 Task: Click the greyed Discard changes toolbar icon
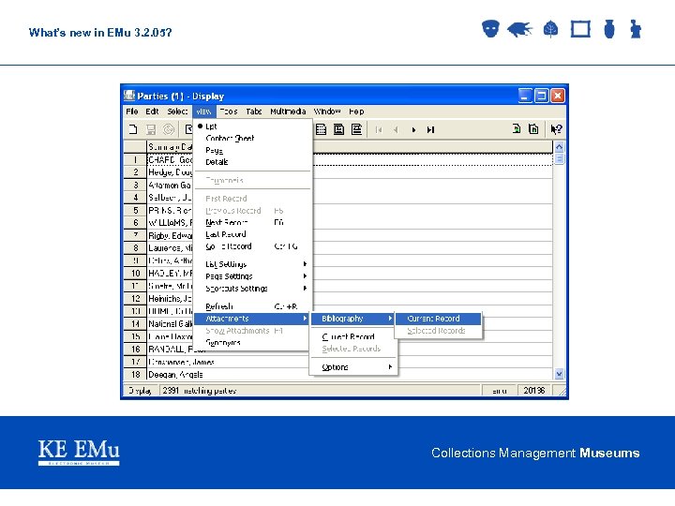pyautogui.click(x=169, y=129)
